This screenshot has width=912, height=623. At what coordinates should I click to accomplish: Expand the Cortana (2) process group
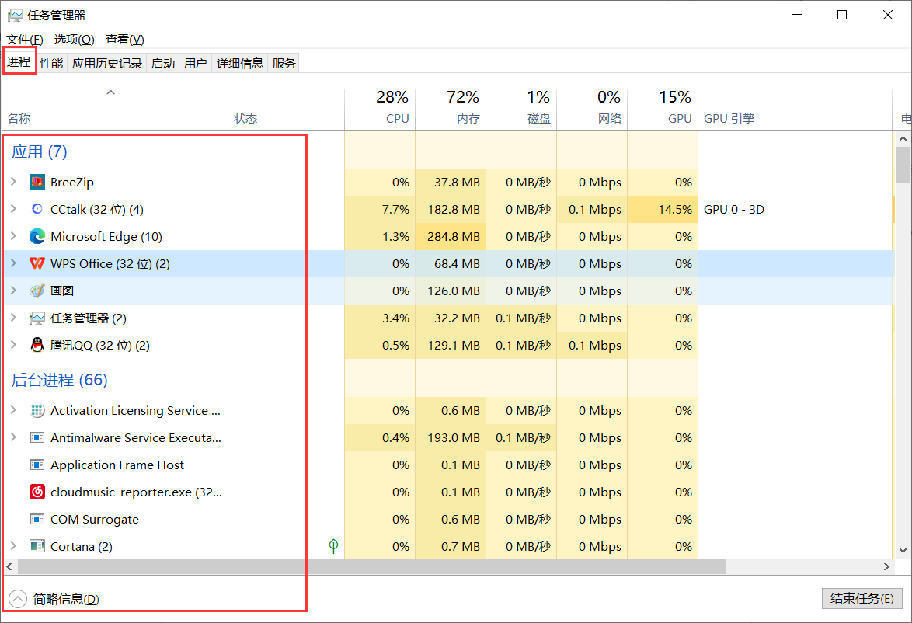click(x=13, y=545)
